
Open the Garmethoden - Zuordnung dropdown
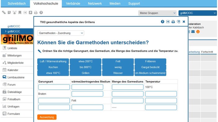tap(61, 33)
